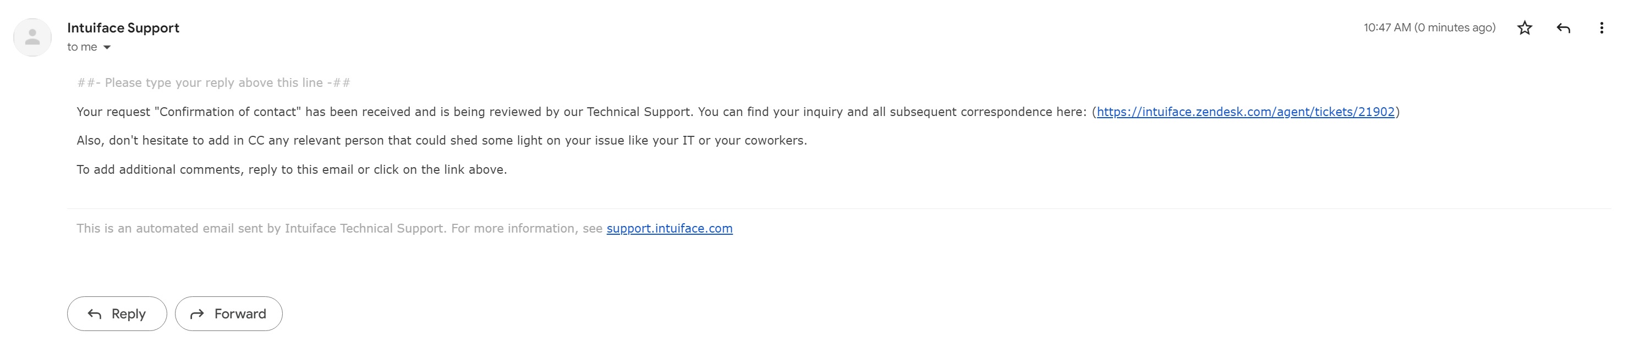
Task: Click the line about adding people in CC
Action: [442, 141]
